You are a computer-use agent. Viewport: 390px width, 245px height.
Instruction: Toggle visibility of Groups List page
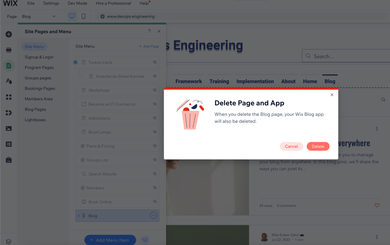coord(155,160)
